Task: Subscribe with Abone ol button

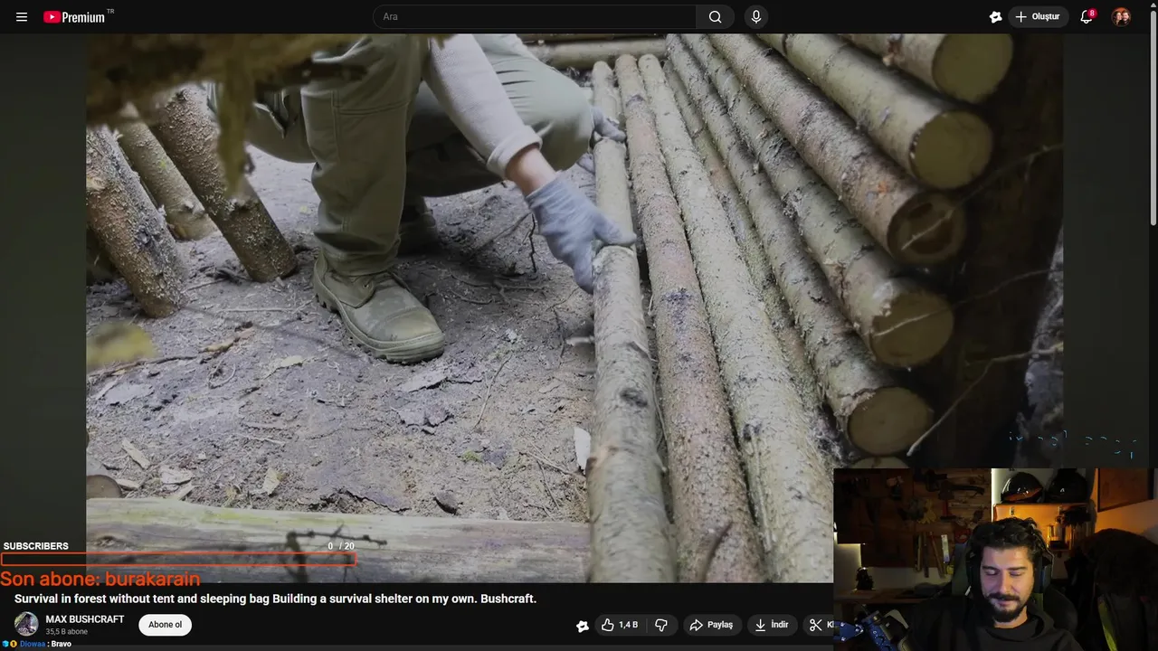Action: (x=165, y=625)
